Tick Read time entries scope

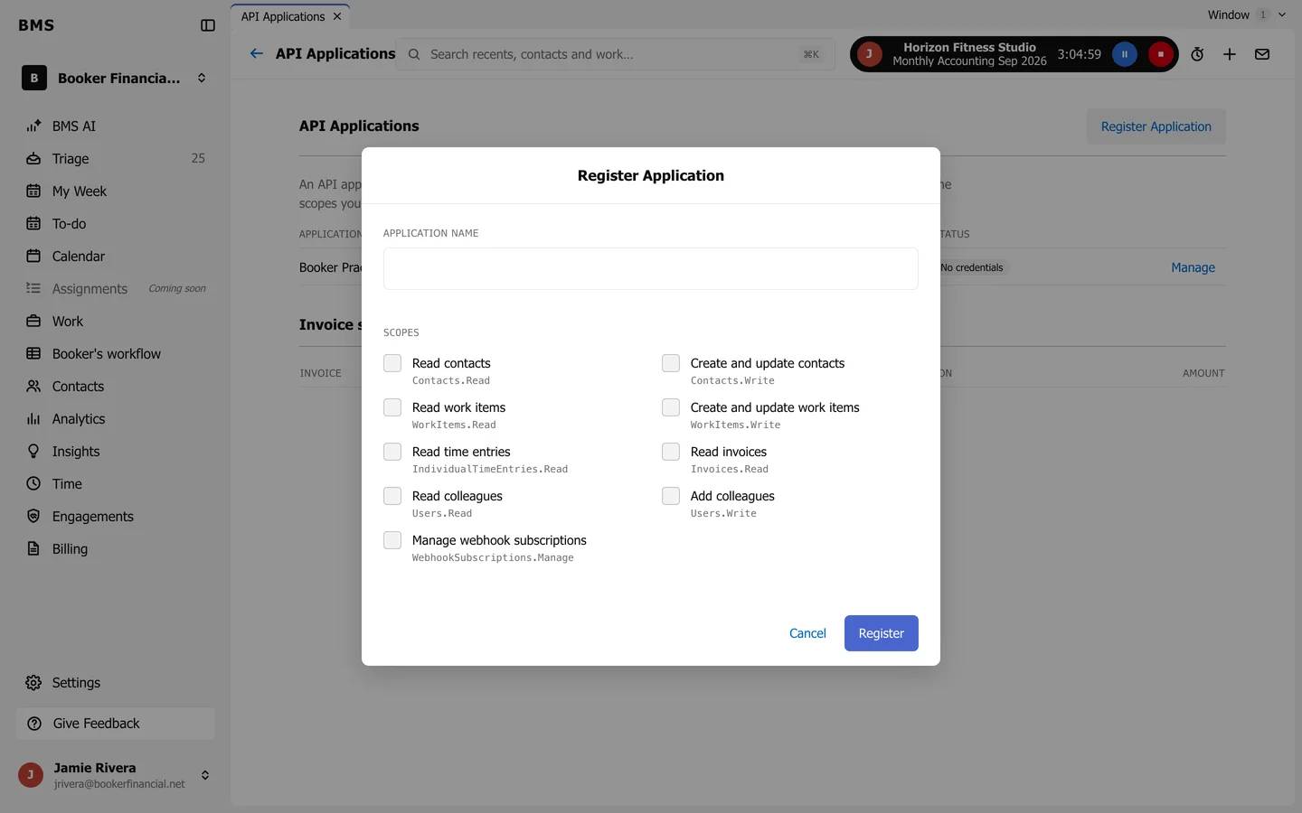[x=392, y=452]
